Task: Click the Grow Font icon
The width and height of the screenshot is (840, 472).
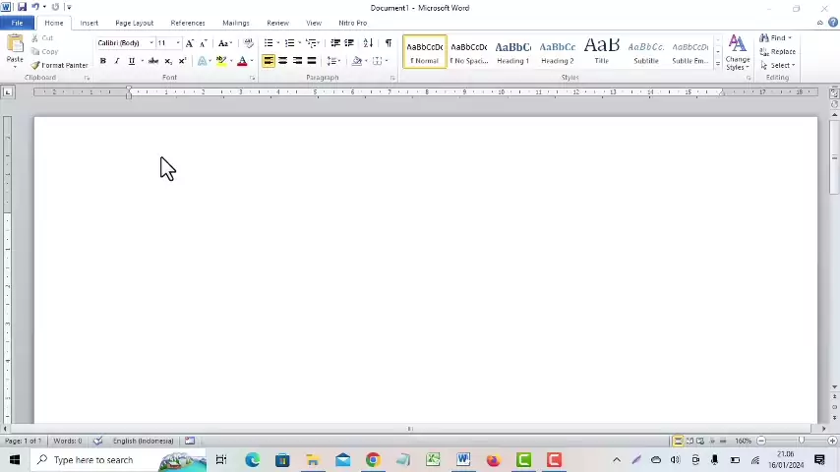Action: (x=190, y=43)
